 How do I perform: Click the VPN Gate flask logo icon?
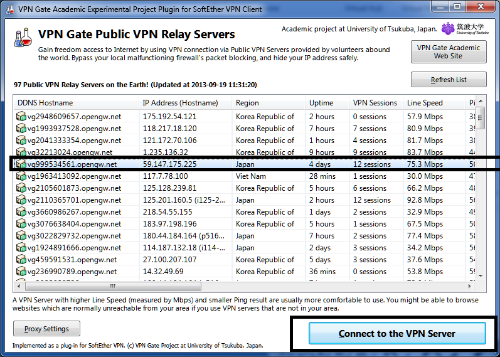click(23, 38)
